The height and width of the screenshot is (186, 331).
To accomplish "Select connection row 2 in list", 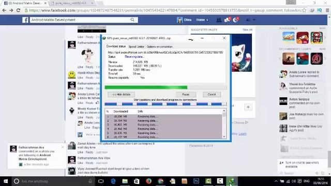I will coord(163,120).
